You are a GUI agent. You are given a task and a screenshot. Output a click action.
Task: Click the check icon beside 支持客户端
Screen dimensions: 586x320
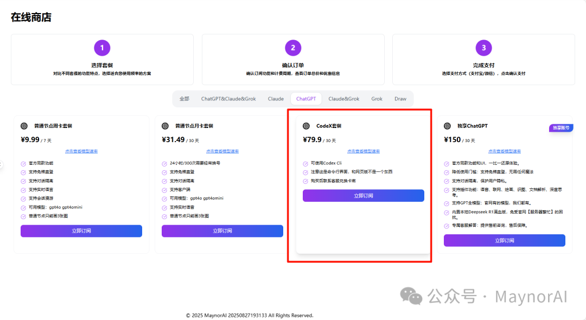pos(164,190)
